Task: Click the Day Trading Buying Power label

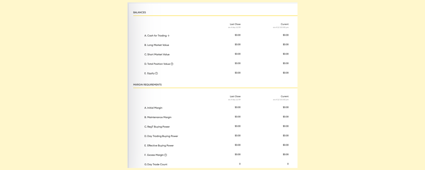Action: coord(161,136)
